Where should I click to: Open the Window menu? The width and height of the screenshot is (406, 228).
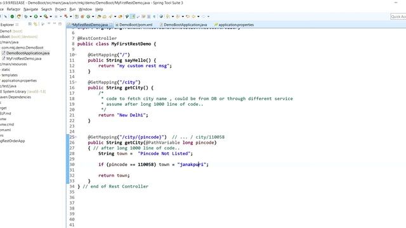click(x=85, y=9)
